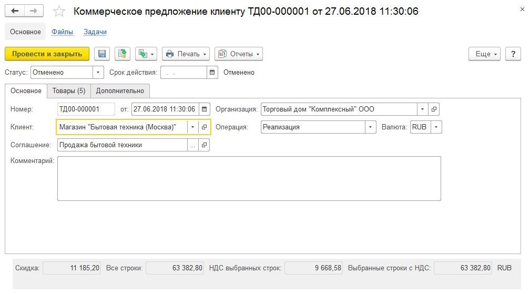
Task: Open the create-based-on icon menu
Action: 146,54
